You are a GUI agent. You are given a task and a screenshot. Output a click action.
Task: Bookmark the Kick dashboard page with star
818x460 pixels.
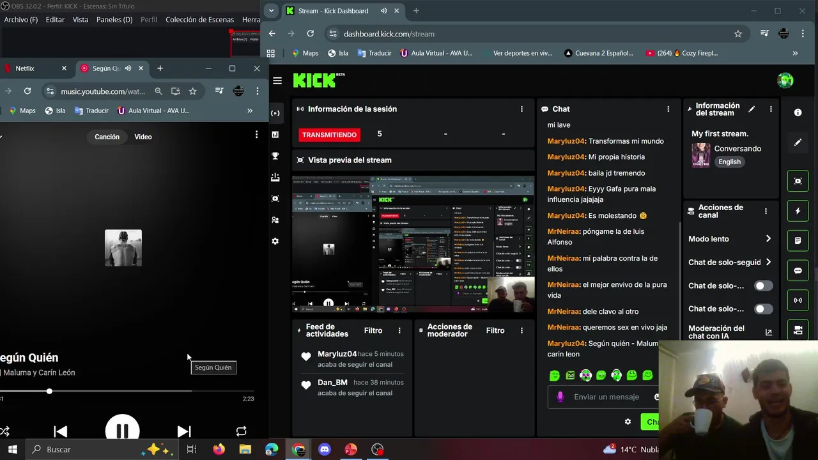click(x=738, y=34)
